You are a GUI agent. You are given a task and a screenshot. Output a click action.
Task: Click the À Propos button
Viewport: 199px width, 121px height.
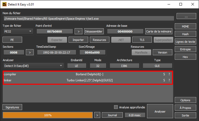click(x=185, y=108)
